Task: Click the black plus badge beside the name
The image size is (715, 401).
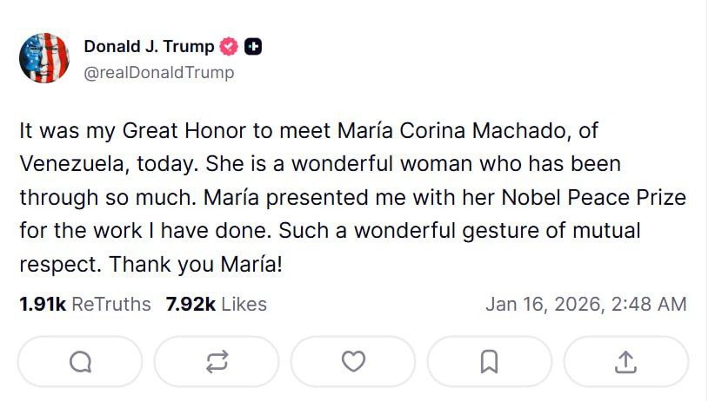Action: coord(253,47)
